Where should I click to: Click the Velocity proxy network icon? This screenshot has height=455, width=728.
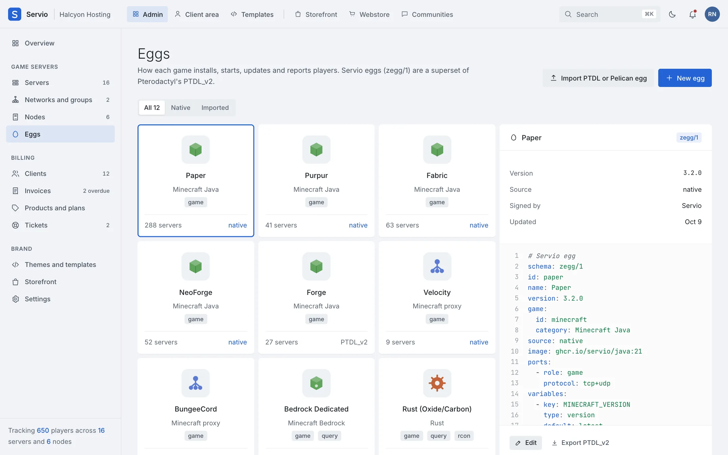(437, 266)
